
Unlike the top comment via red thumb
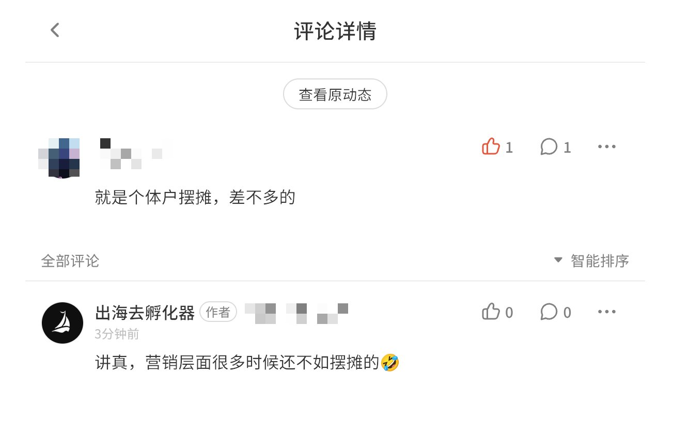point(491,147)
